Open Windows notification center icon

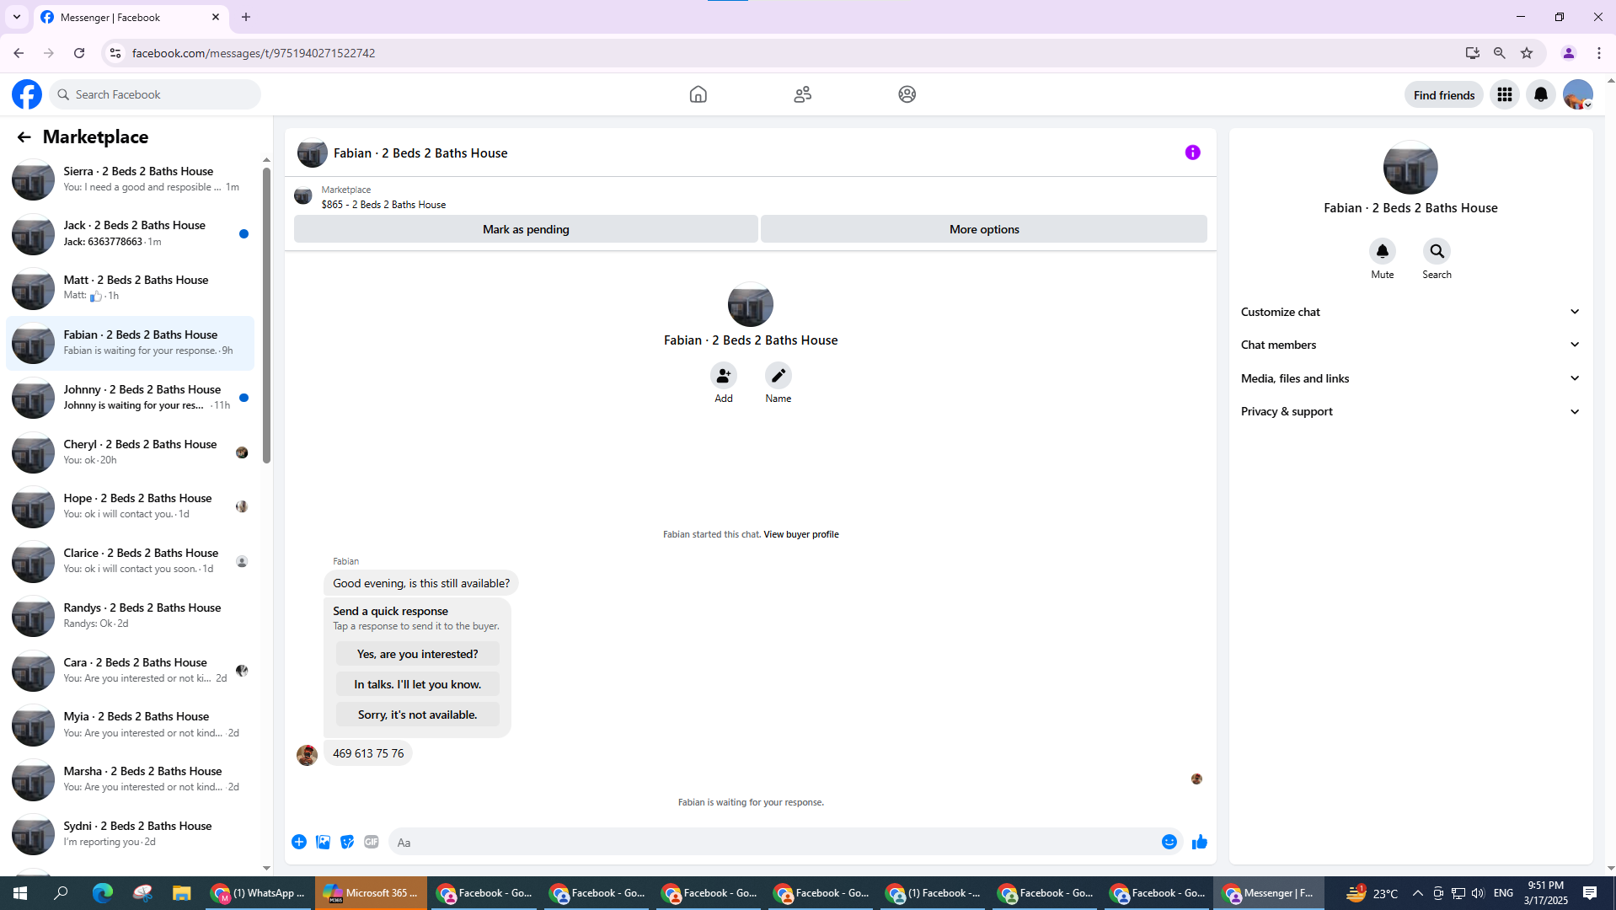1590,893
